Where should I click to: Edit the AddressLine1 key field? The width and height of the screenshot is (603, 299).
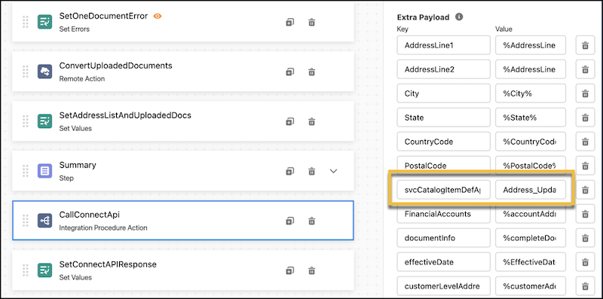tap(443, 45)
